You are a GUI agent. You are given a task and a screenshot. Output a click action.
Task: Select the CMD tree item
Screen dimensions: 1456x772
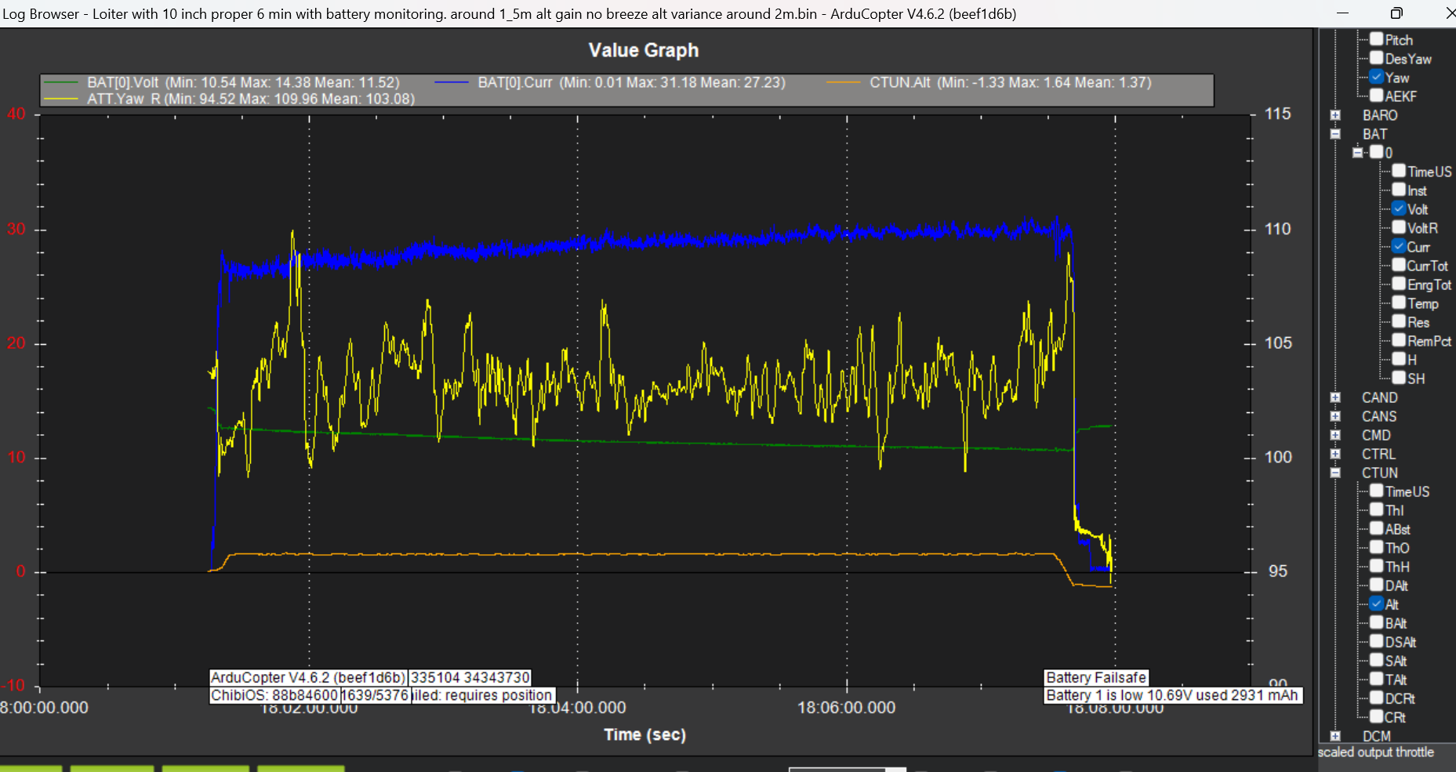1376,435
